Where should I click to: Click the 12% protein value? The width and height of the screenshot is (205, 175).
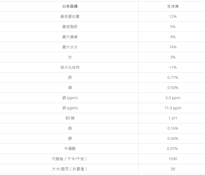(173, 16)
